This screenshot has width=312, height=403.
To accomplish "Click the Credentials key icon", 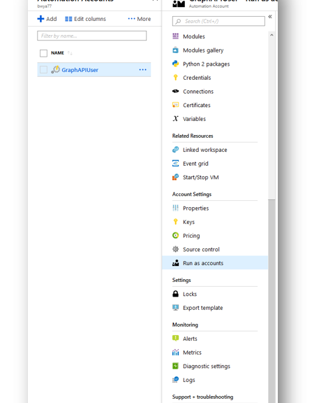I will point(176,78).
